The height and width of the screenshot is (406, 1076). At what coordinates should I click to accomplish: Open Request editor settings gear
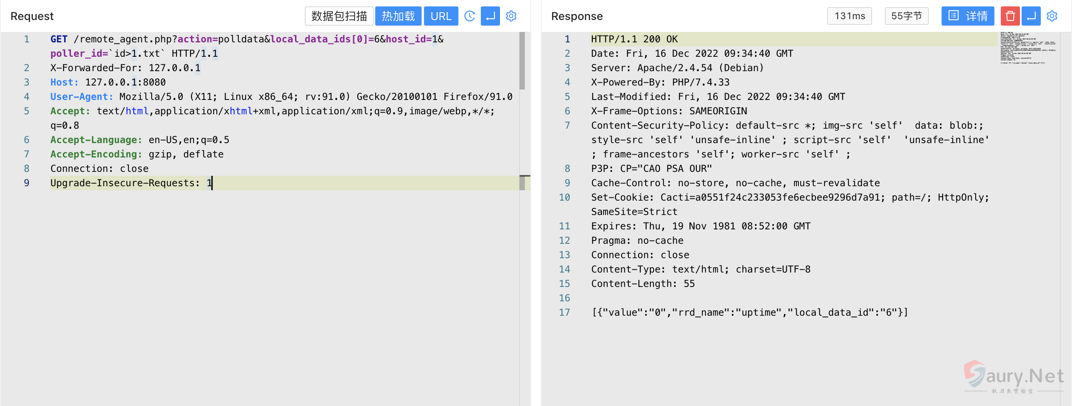pyautogui.click(x=511, y=16)
